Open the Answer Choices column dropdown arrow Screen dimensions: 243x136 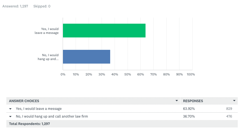[x=176, y=100]
